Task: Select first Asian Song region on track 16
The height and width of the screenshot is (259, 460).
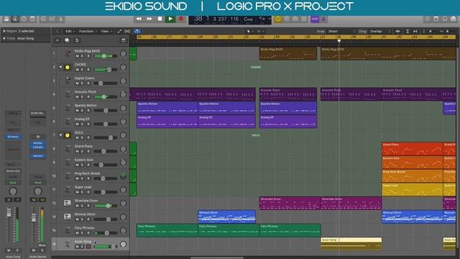Action: [351, 244]
